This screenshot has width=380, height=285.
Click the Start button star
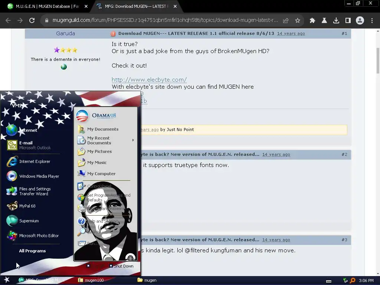click(7, 280)
